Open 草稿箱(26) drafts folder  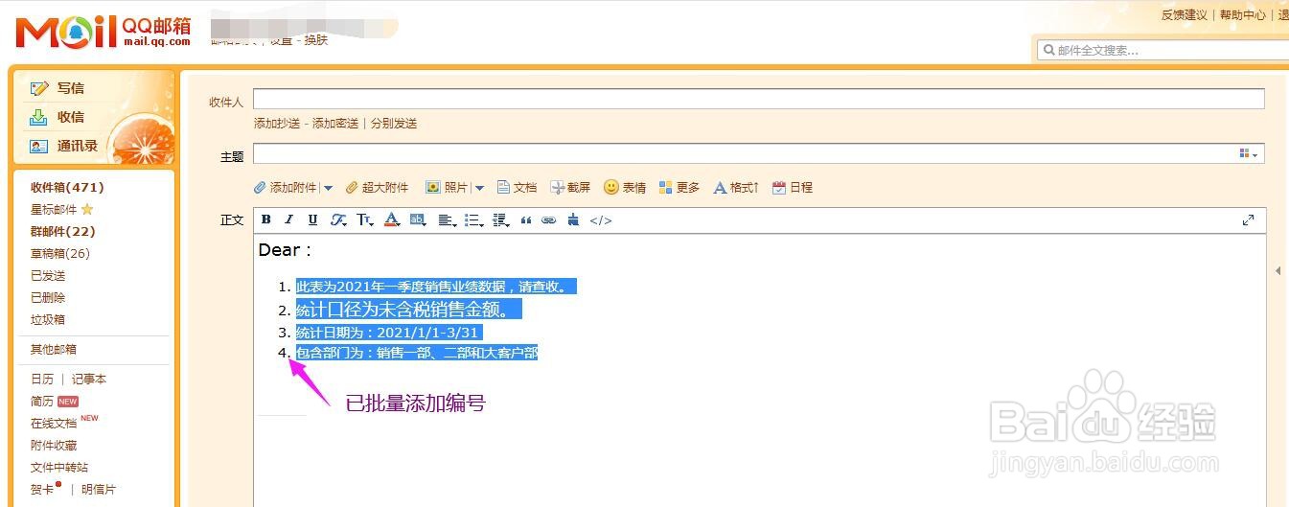(60, 254)
